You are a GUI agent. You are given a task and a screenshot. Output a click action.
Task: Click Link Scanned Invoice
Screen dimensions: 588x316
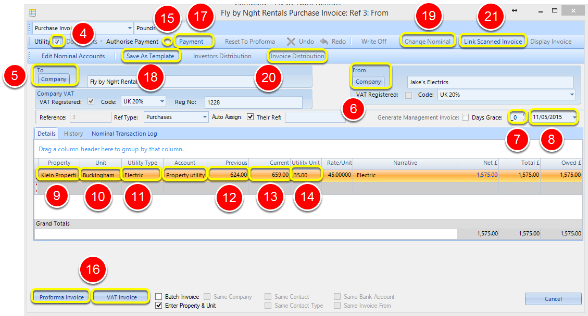click(493, 42)
